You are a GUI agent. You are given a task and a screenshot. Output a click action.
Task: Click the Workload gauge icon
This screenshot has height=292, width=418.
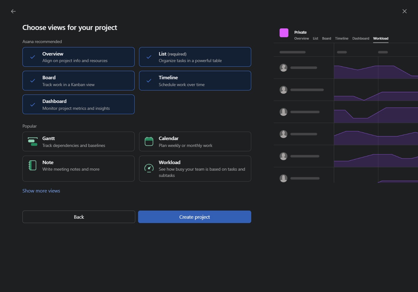[x=149, y=168]
